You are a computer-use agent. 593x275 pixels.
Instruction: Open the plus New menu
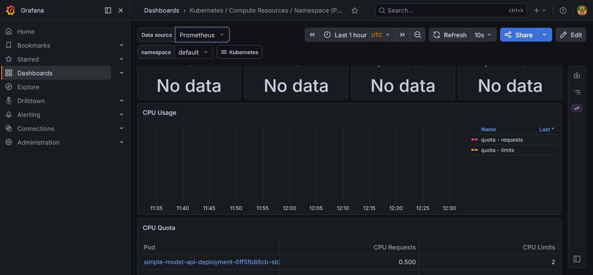540,10
